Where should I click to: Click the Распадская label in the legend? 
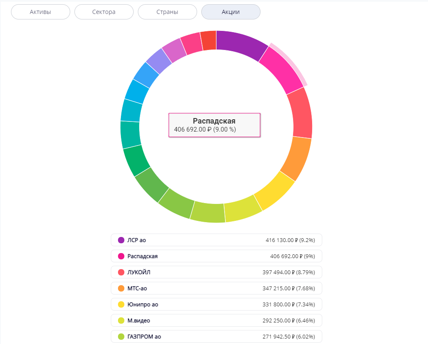143,256
